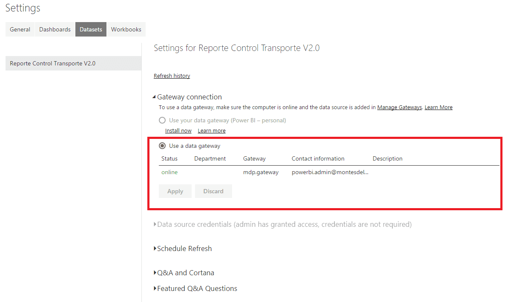Viewport: 511px width, 302px height.
Task: Expand the Q&A and Cortana section
Action: pyautogui.click(x=155, y=273)
